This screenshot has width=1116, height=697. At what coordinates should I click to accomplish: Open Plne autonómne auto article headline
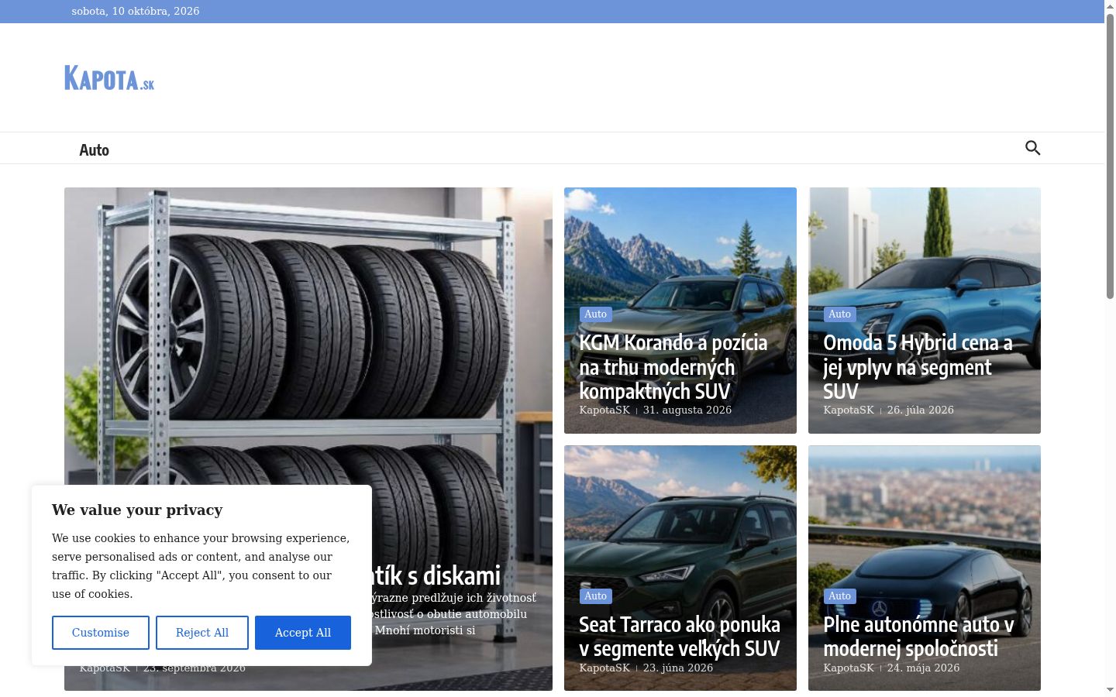[x=918, y=637]
